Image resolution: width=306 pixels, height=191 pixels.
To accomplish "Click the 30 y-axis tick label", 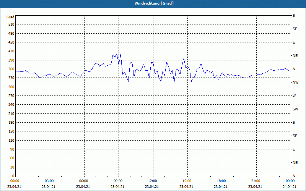I will 12,167.
